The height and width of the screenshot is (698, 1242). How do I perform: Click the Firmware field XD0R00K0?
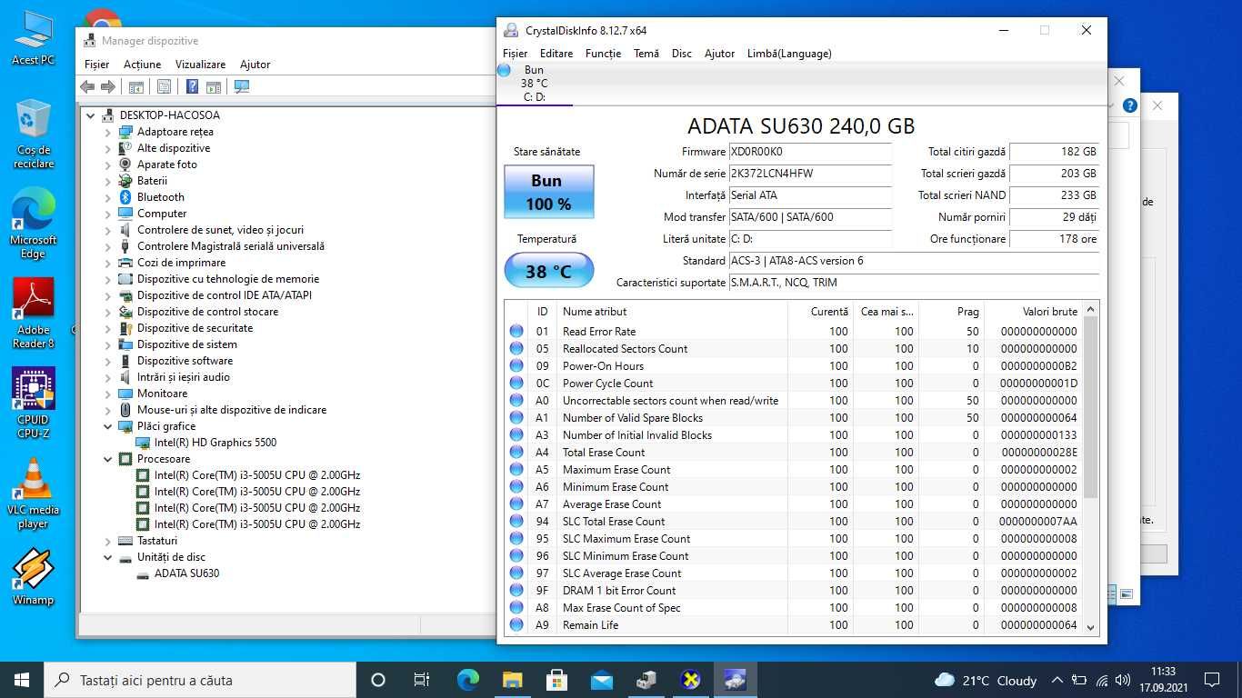click(x=809, y=152)
